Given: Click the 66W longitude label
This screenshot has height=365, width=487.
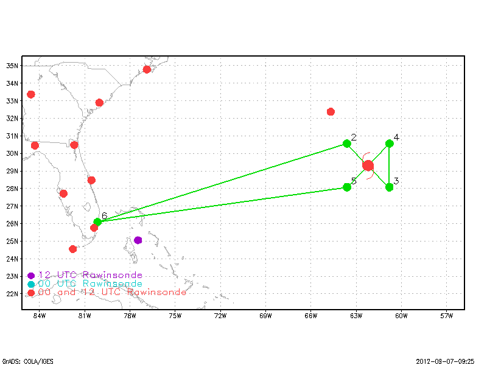Looking at the screenshot, I should 311,316.
